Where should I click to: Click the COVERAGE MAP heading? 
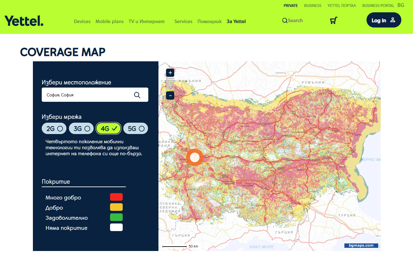pyautogui.click(x=63, y=52)
